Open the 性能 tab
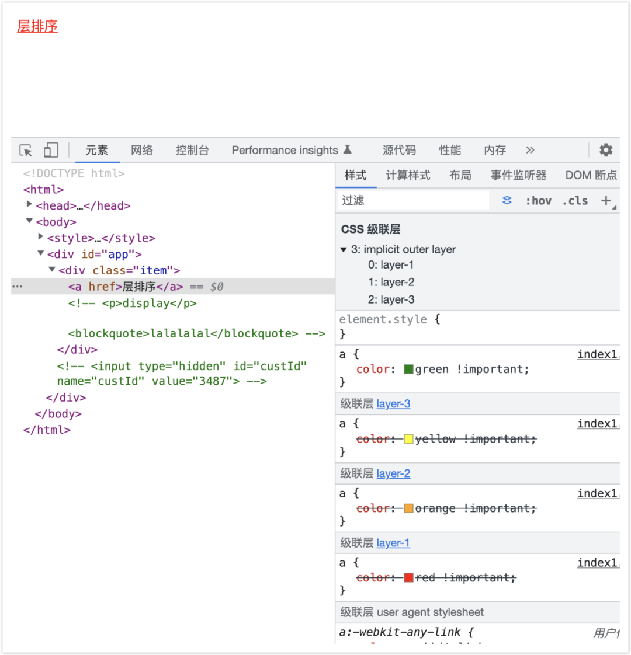The width and height of the screenshot is (631, 655). point(450,150)
